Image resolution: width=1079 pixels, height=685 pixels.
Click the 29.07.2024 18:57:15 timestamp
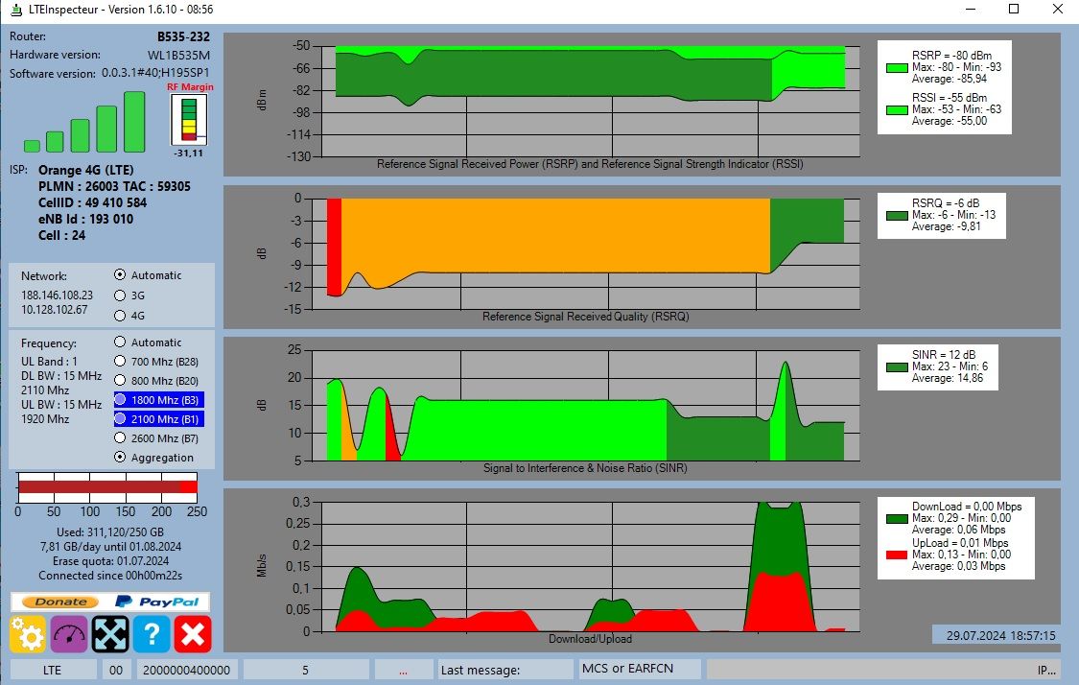pos(1000,635)
